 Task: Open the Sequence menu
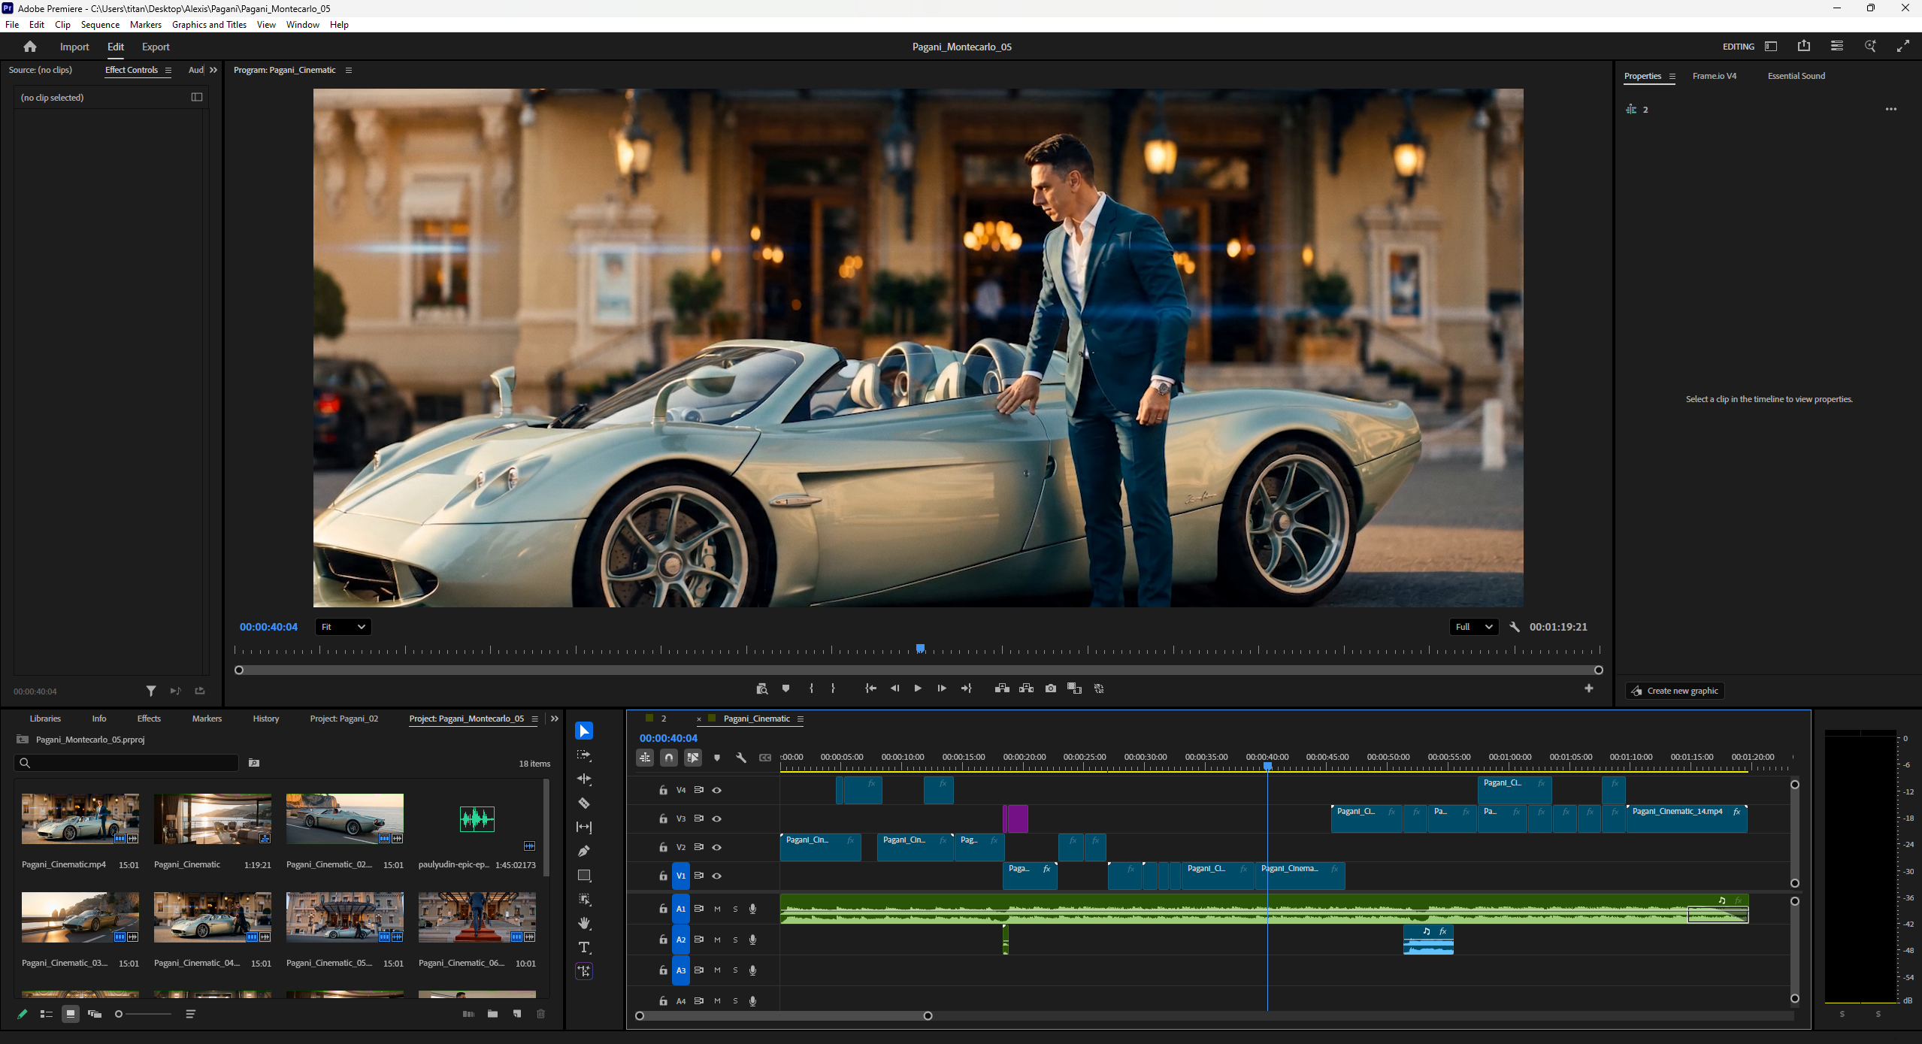coord(100,25)
